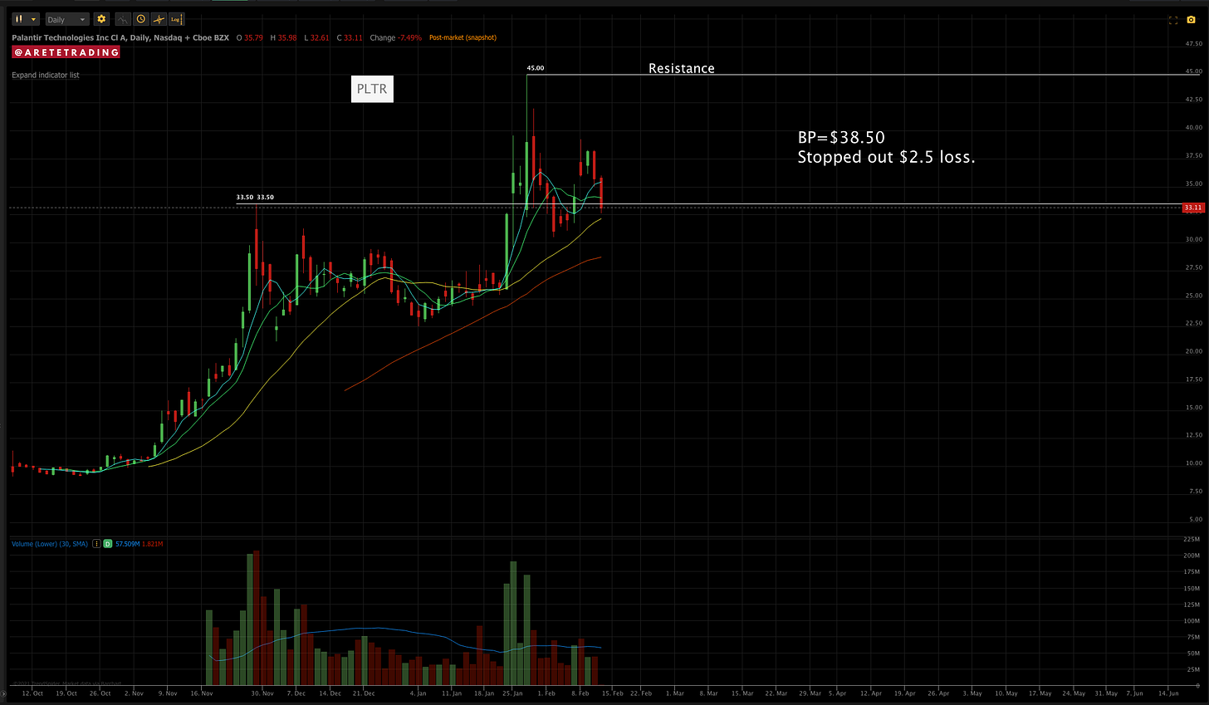This screenshot has width=1209, height=705.
Task: Click the 25. Jan date on axis
Action: pos(513,693)
